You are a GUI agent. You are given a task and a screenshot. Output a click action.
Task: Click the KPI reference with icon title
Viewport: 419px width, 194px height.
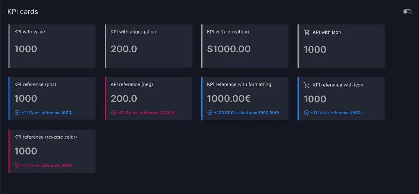(338, 85)
